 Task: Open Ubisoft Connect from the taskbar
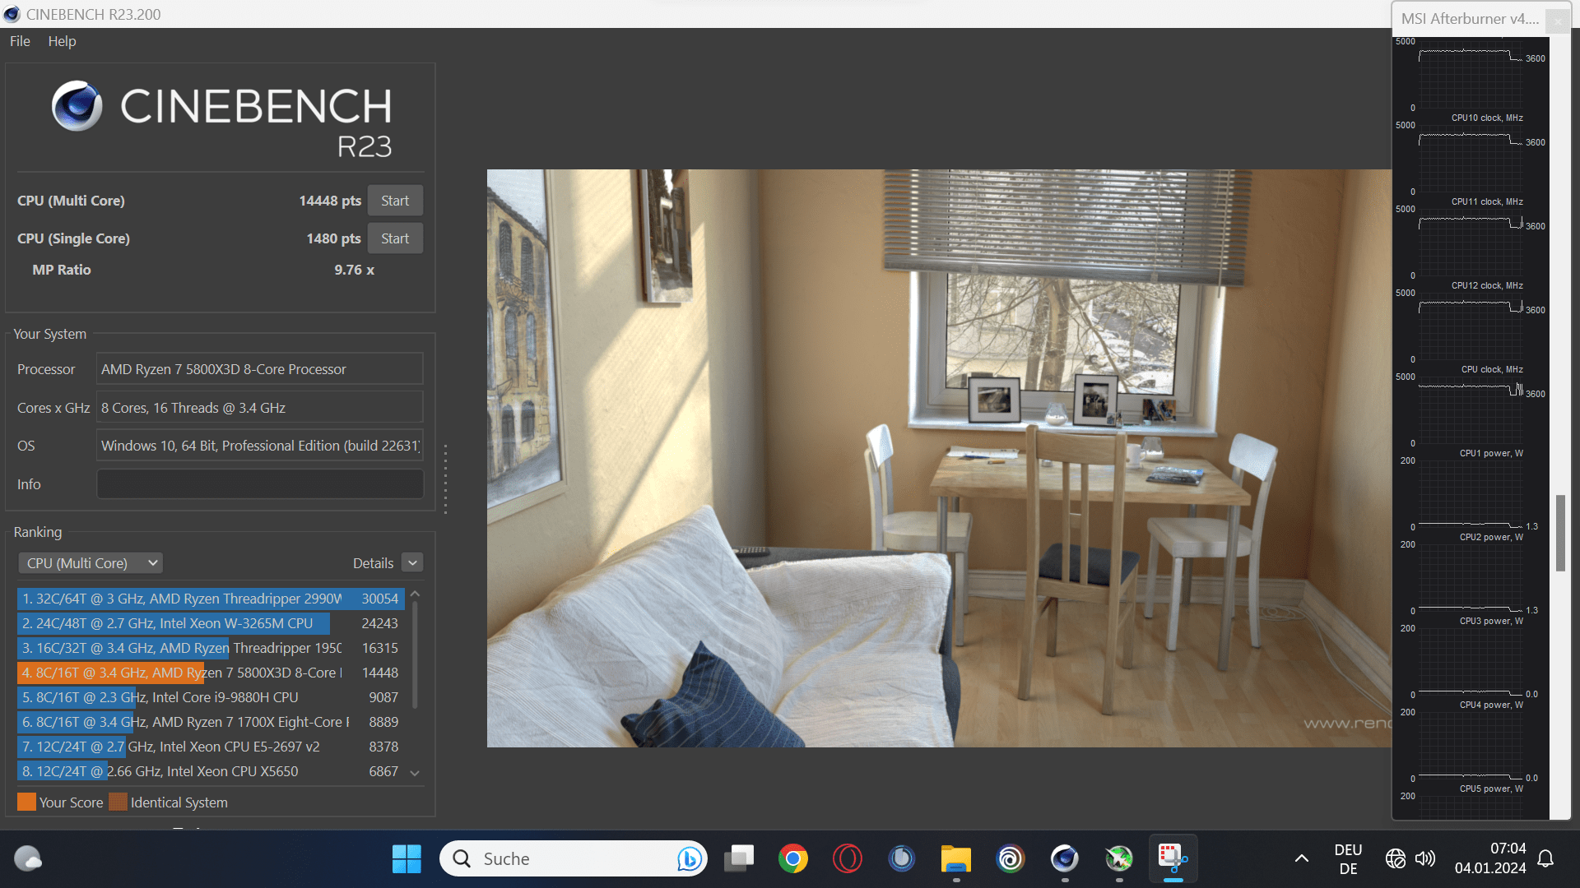point(1011,858)
